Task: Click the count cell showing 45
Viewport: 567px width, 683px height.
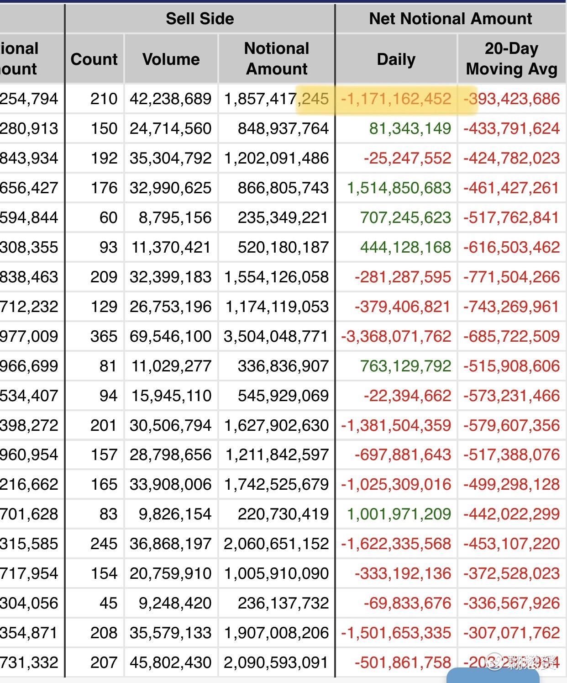Action: point(108,603)
